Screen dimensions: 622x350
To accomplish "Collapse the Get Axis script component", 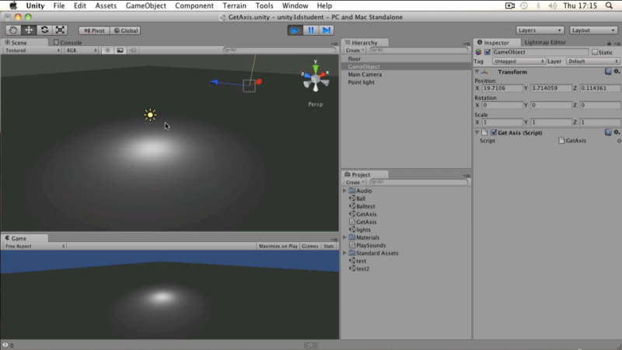I will coord(477,132).
